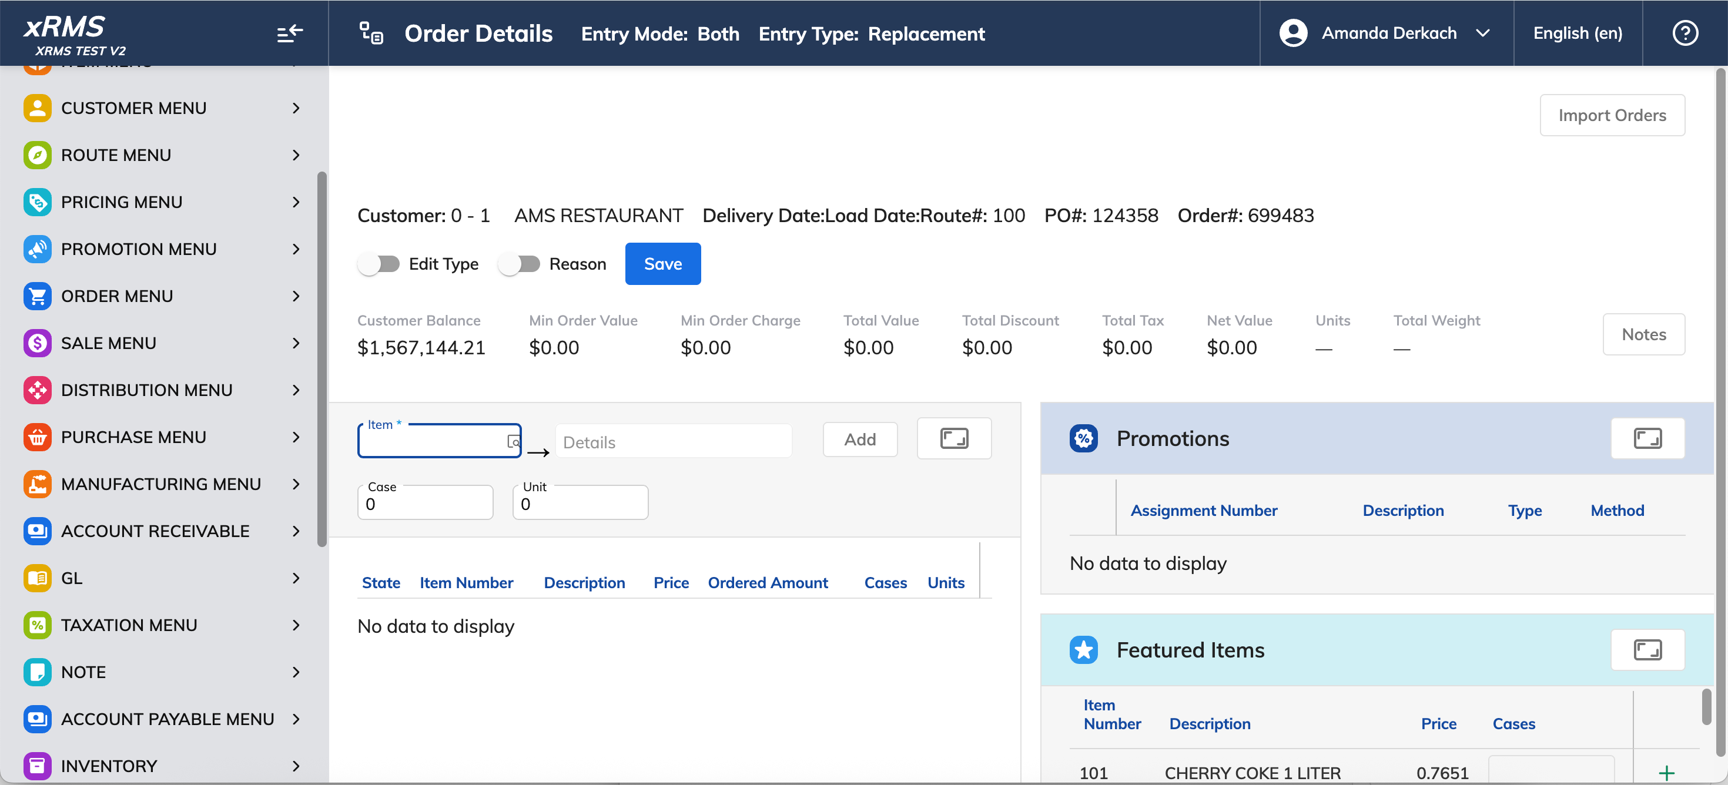Expand the Promotions panel to fullscreen
Image resolution: width=1728 pixels, height=785 pixels.
tap(1647, 438)
